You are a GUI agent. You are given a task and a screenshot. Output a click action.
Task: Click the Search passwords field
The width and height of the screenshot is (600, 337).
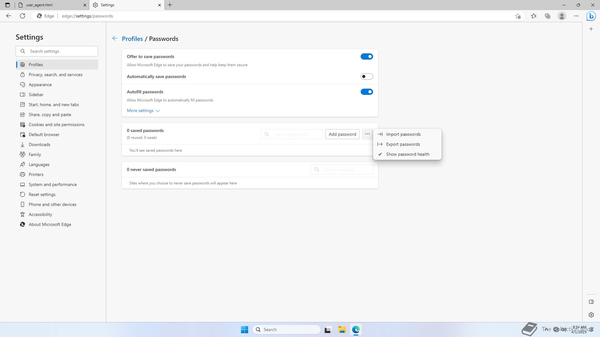pos(292,134)
